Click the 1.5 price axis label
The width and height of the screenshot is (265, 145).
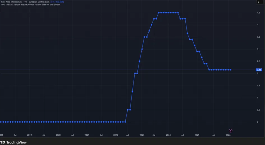click(x=258, y=86)
